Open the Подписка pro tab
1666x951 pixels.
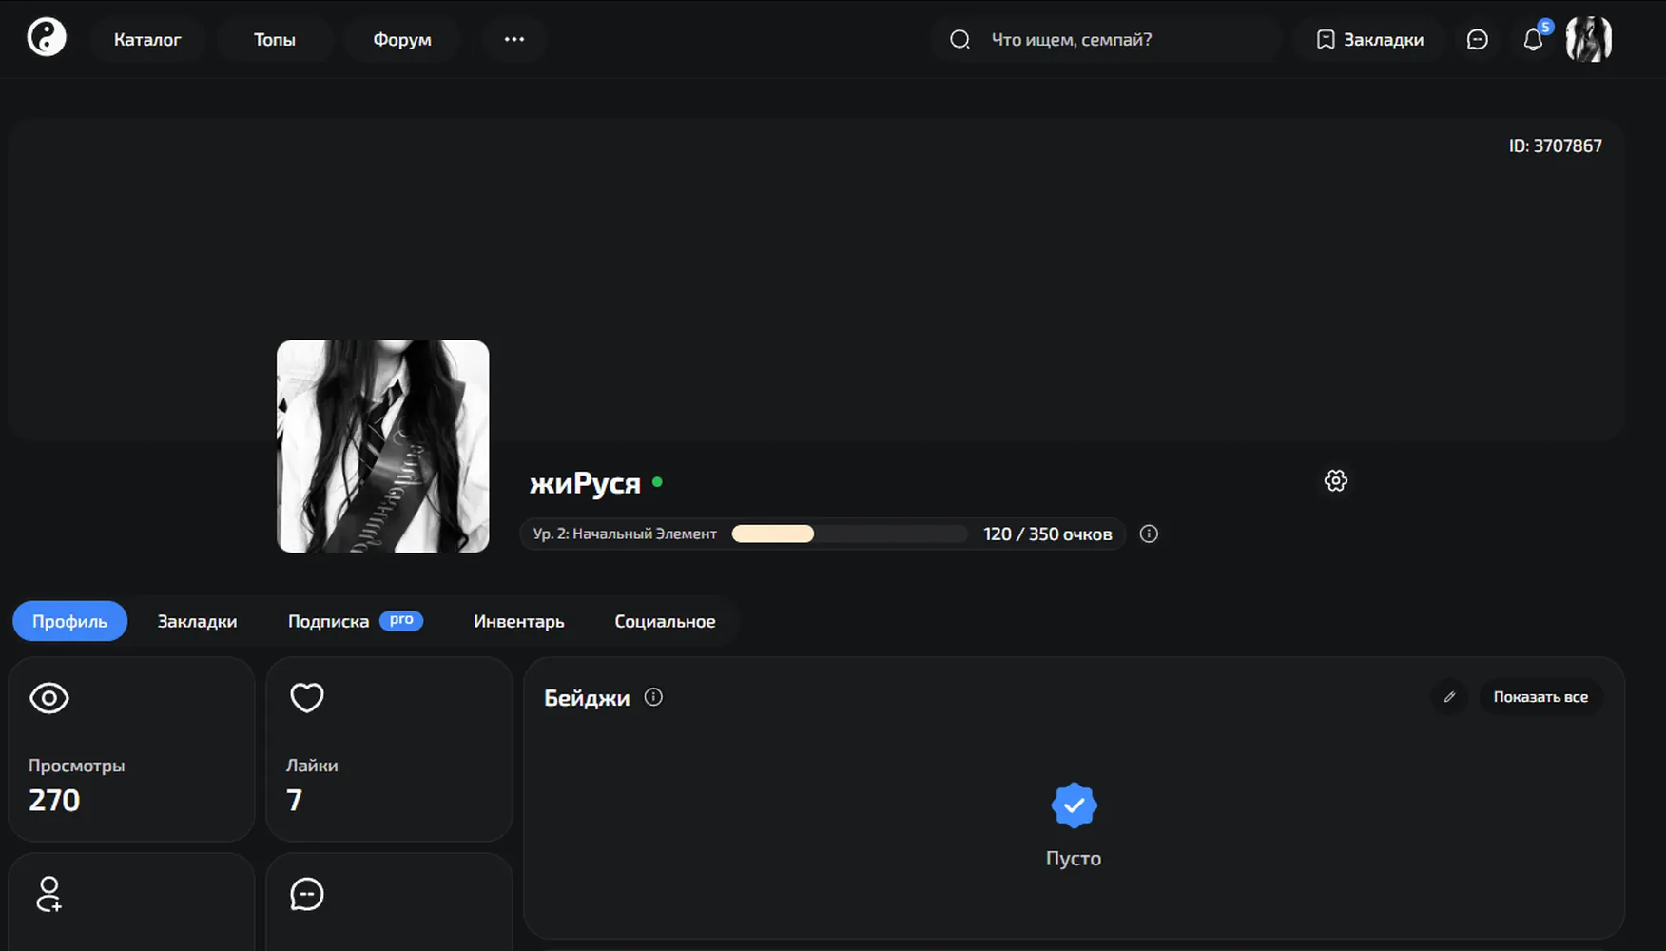pyautogui.click(x=356, y=621)
